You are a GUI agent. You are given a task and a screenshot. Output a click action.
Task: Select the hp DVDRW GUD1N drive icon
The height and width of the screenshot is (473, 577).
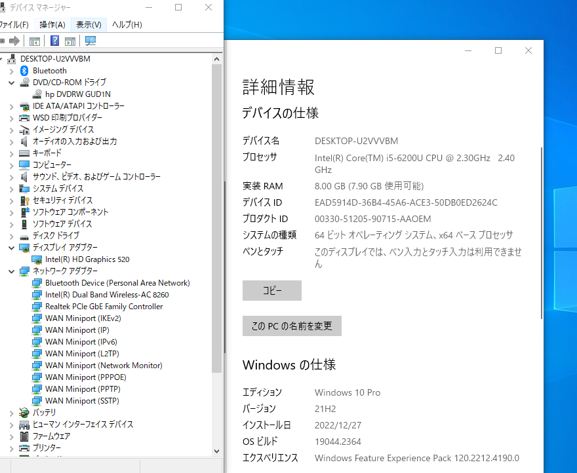click(37, 94)
